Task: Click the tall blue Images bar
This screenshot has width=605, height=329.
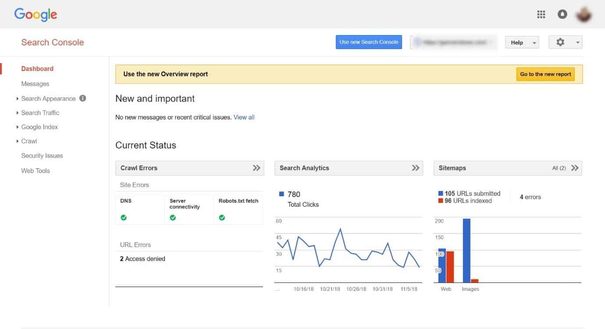Action: coord(466,251)
